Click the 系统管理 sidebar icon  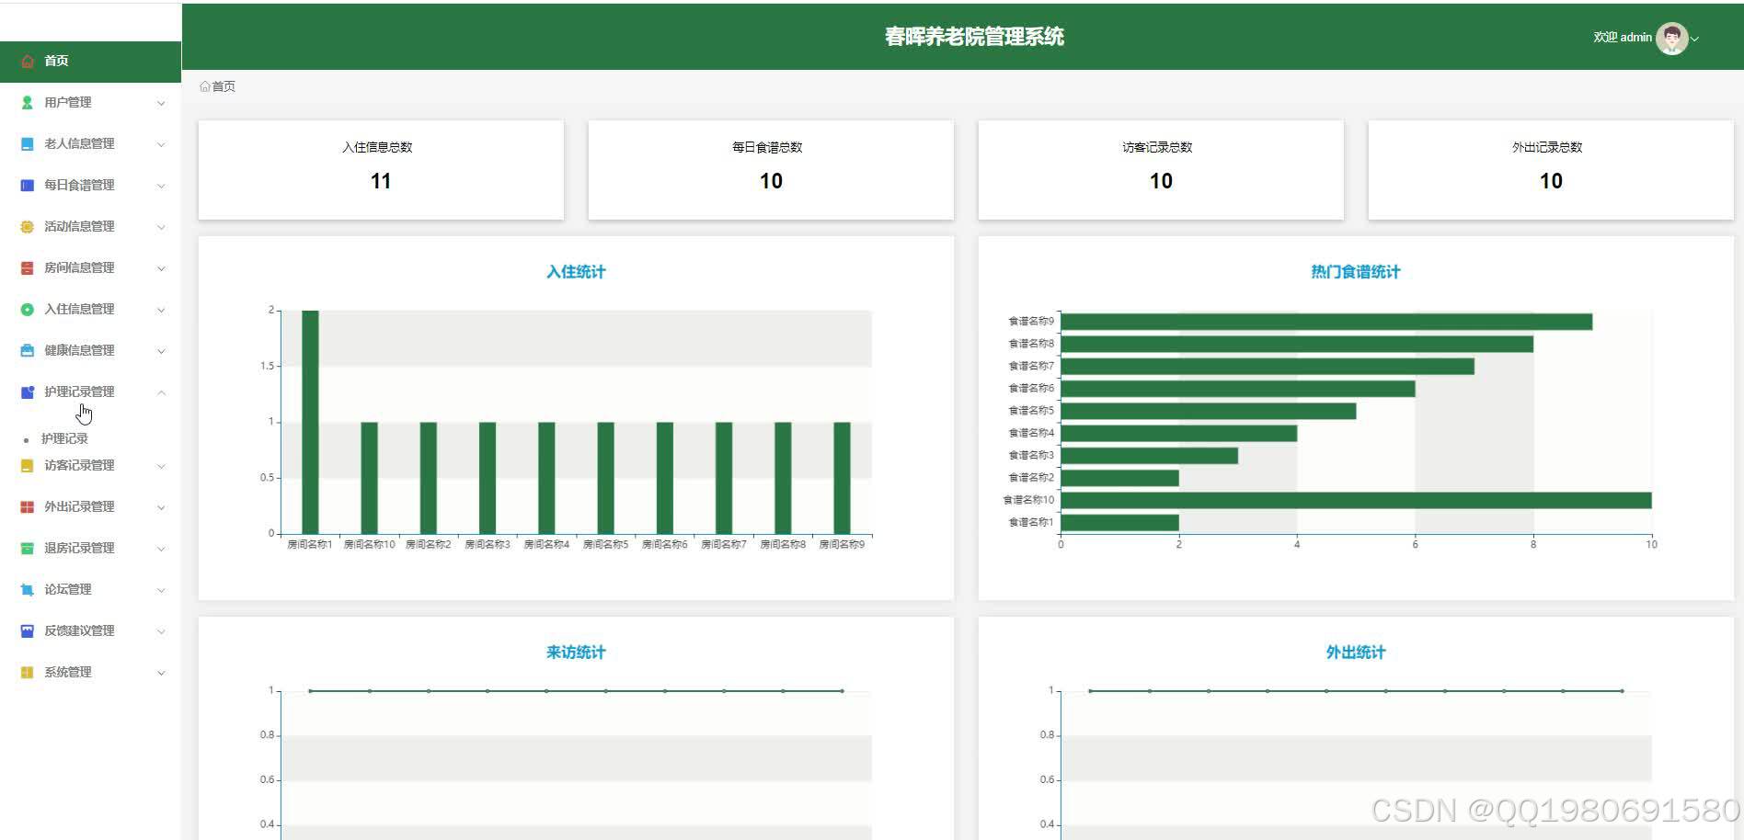click(28, 672)
